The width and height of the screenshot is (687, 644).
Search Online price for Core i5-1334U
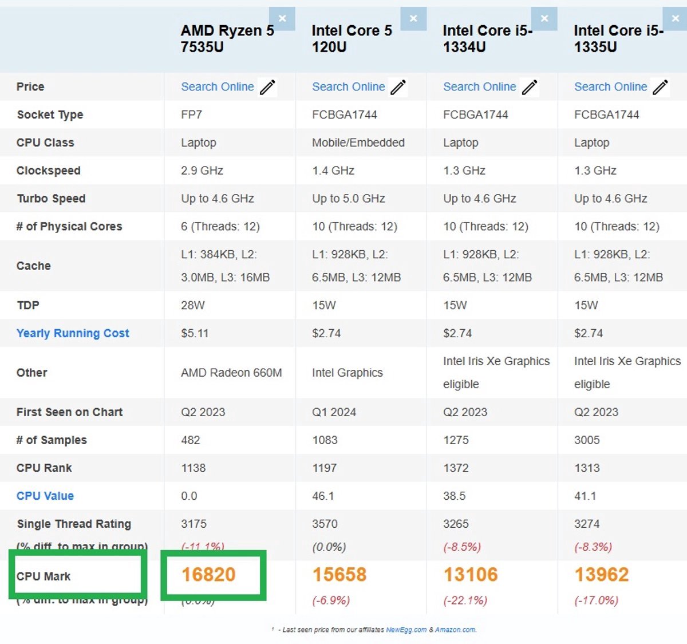[x=480, y=87]
